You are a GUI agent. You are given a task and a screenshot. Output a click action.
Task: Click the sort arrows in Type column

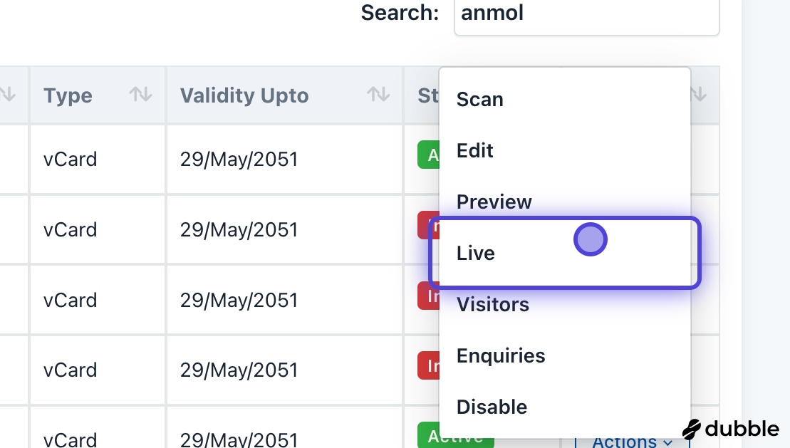tap(140, 95)
